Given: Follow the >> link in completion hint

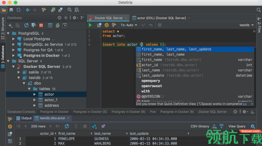Looking at the screenshot, I should click(x=245, y=104).
